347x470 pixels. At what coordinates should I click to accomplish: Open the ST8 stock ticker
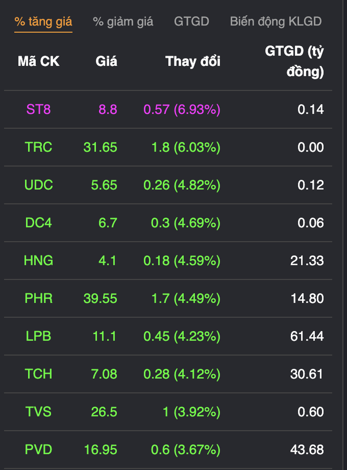38,110
